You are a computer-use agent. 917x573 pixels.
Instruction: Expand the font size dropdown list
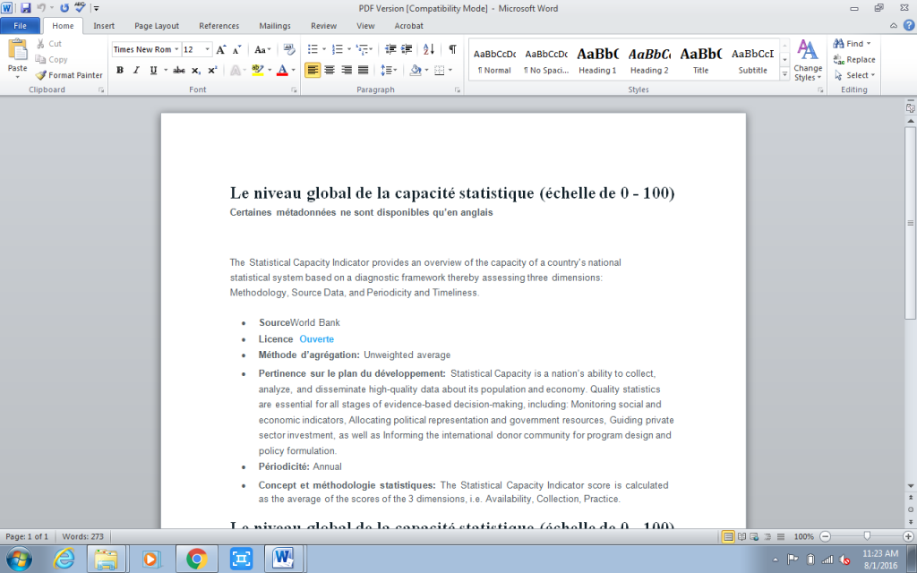pyautogui.click(x=208, y=50)
